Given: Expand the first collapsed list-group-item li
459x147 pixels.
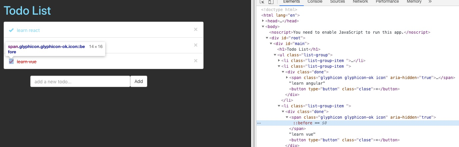Looking at the screenshot, I should (279, 61).
